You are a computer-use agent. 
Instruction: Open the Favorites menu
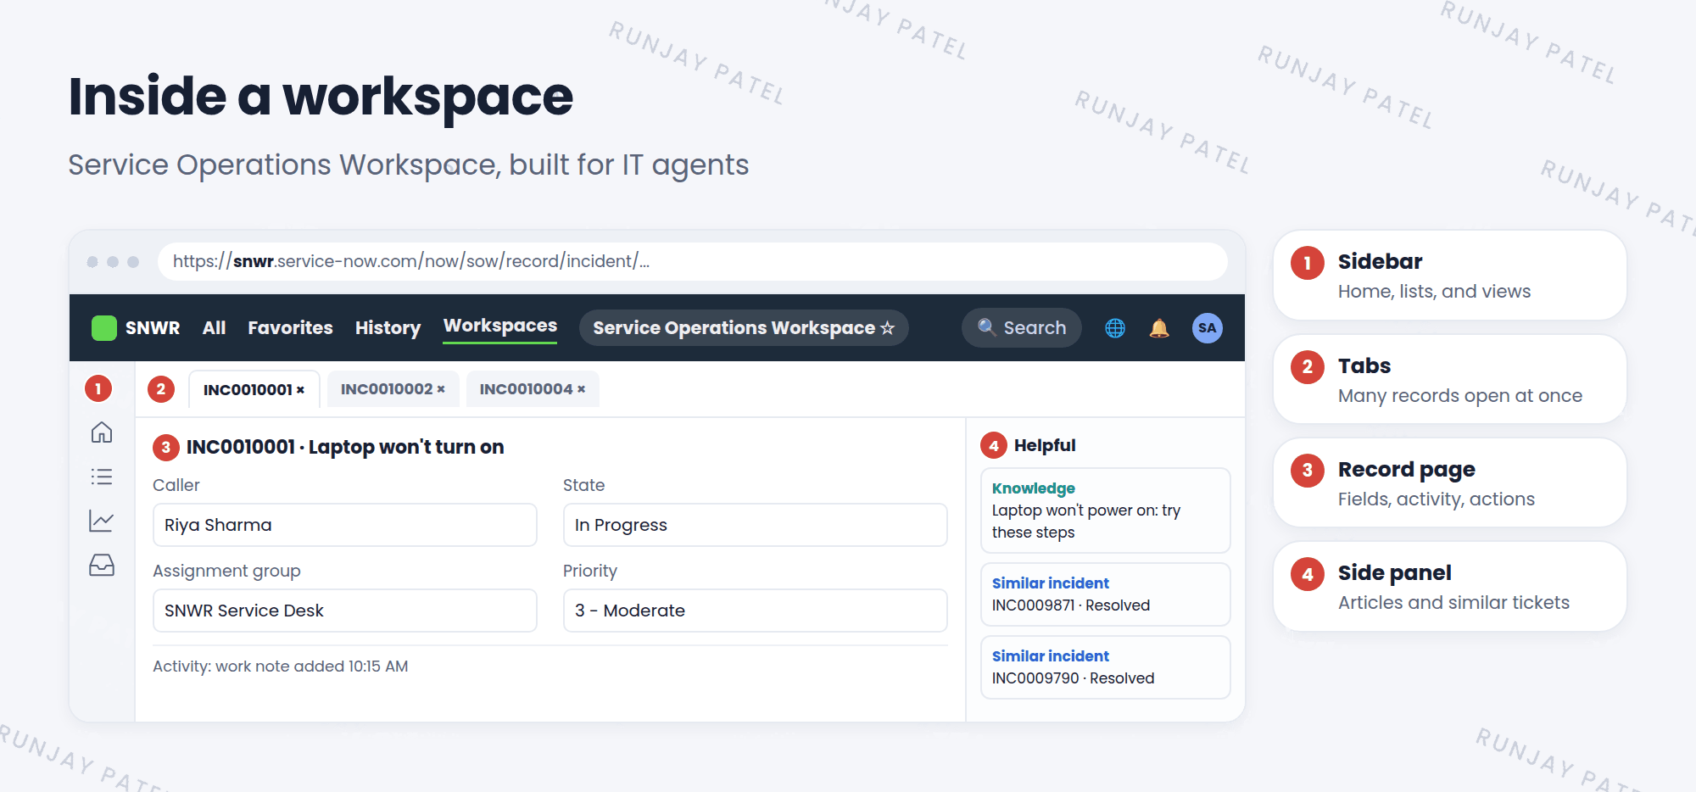[290, 328]
